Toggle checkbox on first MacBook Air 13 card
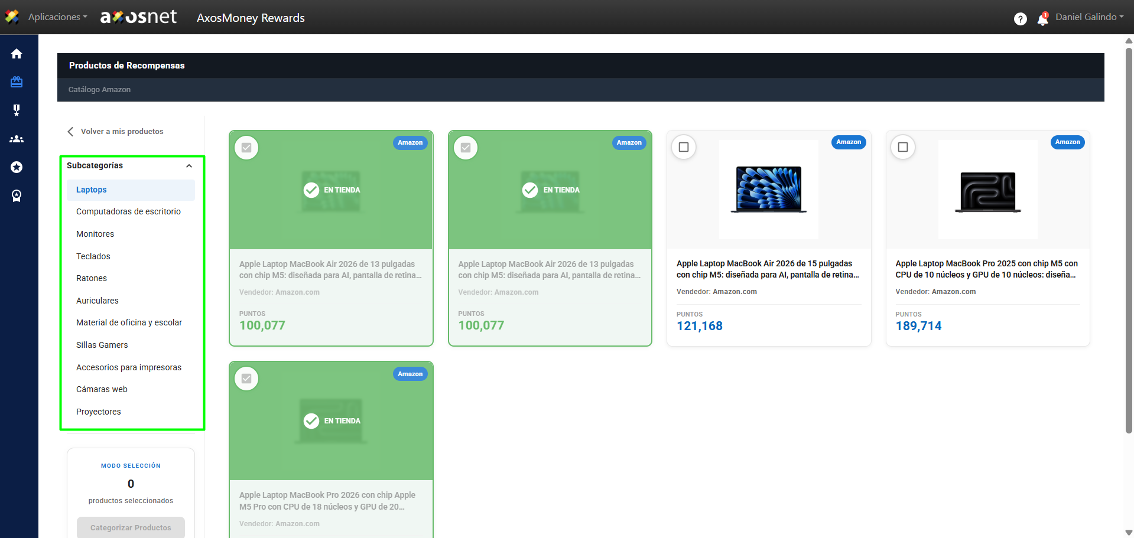The height and width of the screenshot is (538, 1134). click(246, 148)
